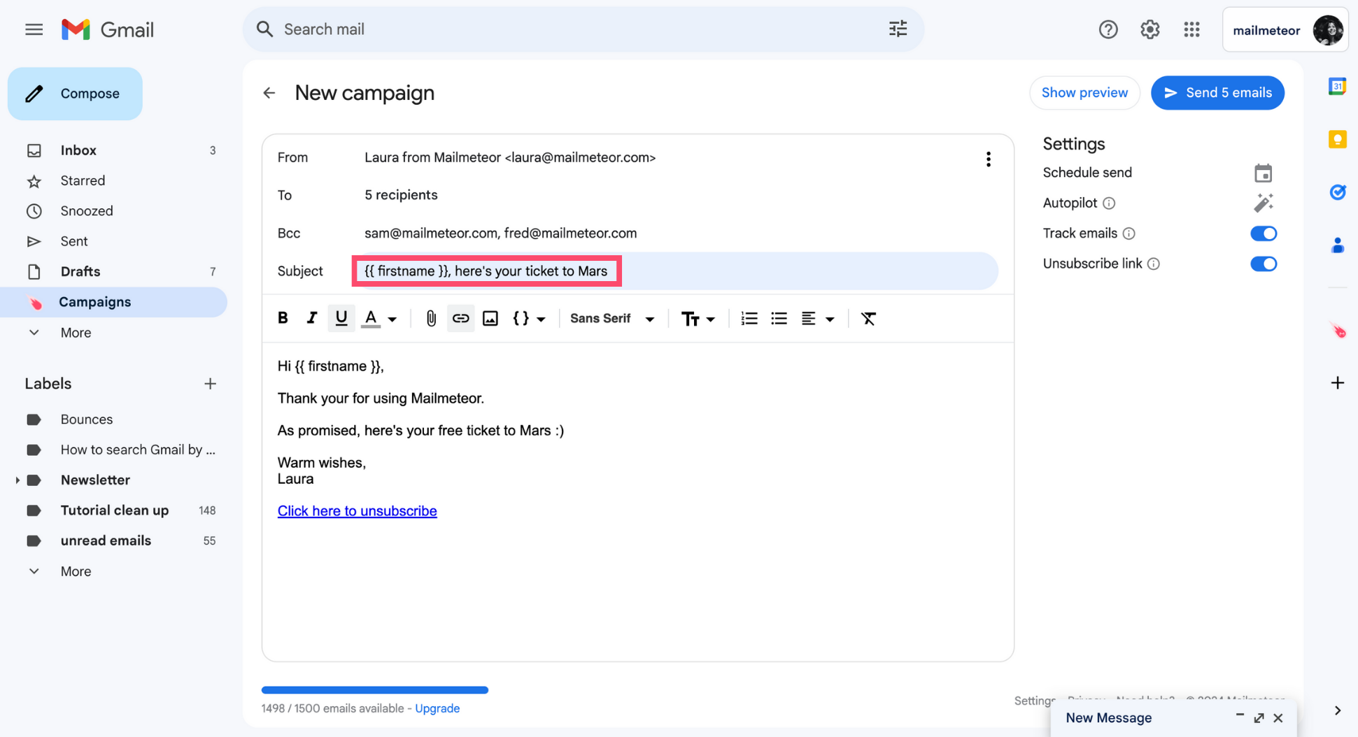Click Show preview

tap(1084, 93)
